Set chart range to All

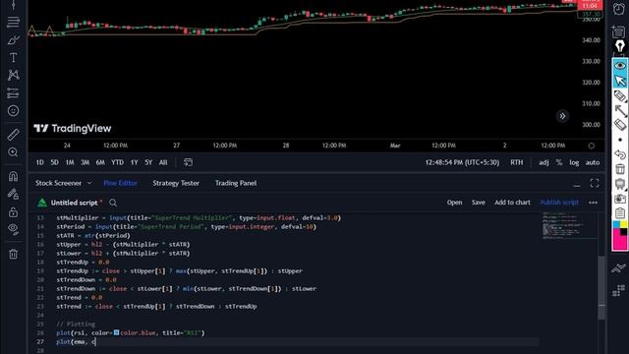pos(163,162)
